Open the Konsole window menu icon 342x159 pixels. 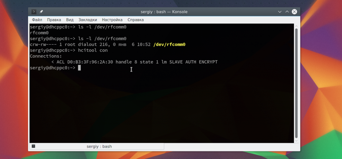pyautogui.click(x=34, y=12)
